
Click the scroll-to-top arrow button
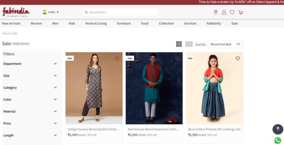278,129
